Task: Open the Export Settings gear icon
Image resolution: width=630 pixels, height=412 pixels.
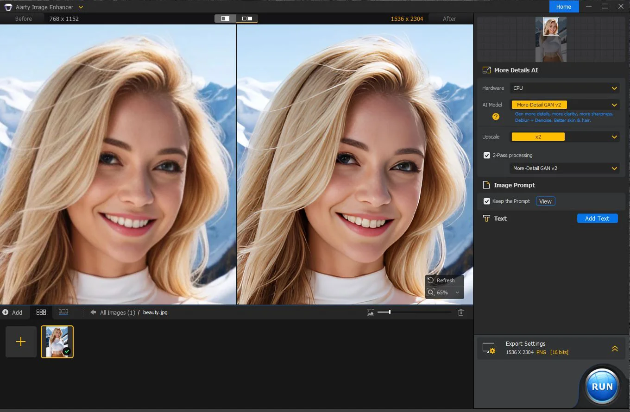Action: point(489,348)
